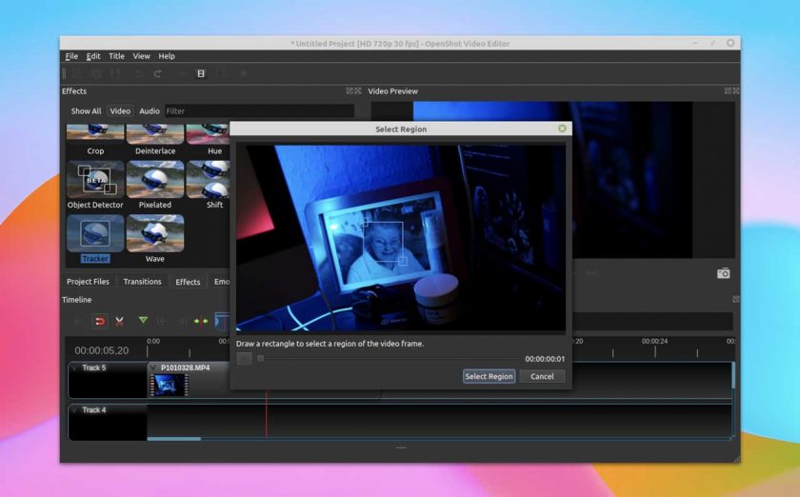Center timeline on playhead icon
This screenshot has height=497, width=800.
click(201, 321)
